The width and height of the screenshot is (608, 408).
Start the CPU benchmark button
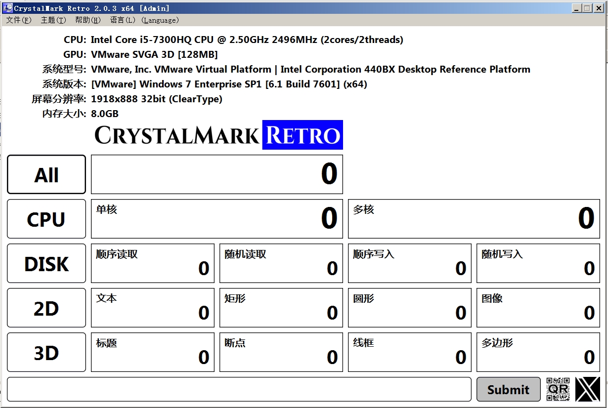[46, 219]
